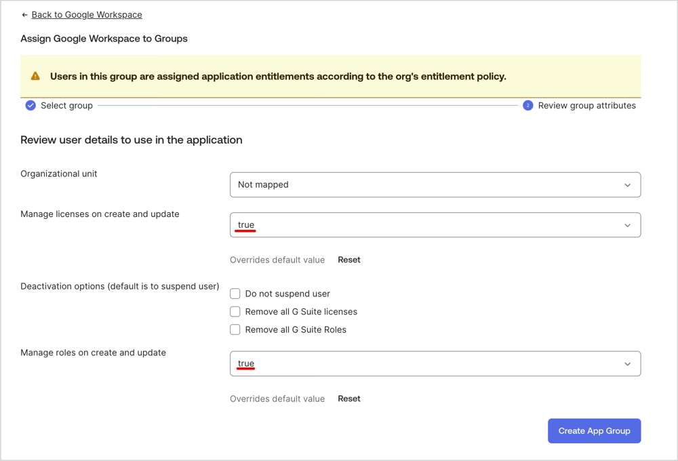This screenshot has width=678, height=461.
Task: Click the warning triangle icon in banner
Action: click(35, 76)
